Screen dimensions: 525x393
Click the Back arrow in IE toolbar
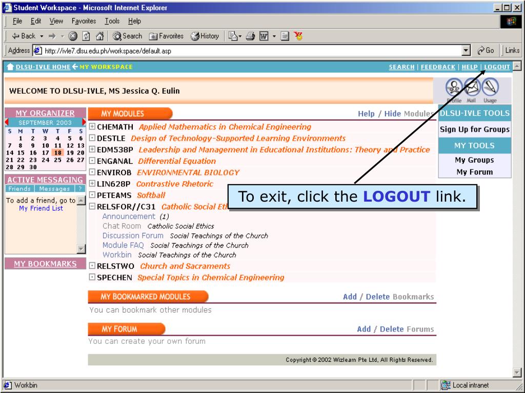point(24,36)
